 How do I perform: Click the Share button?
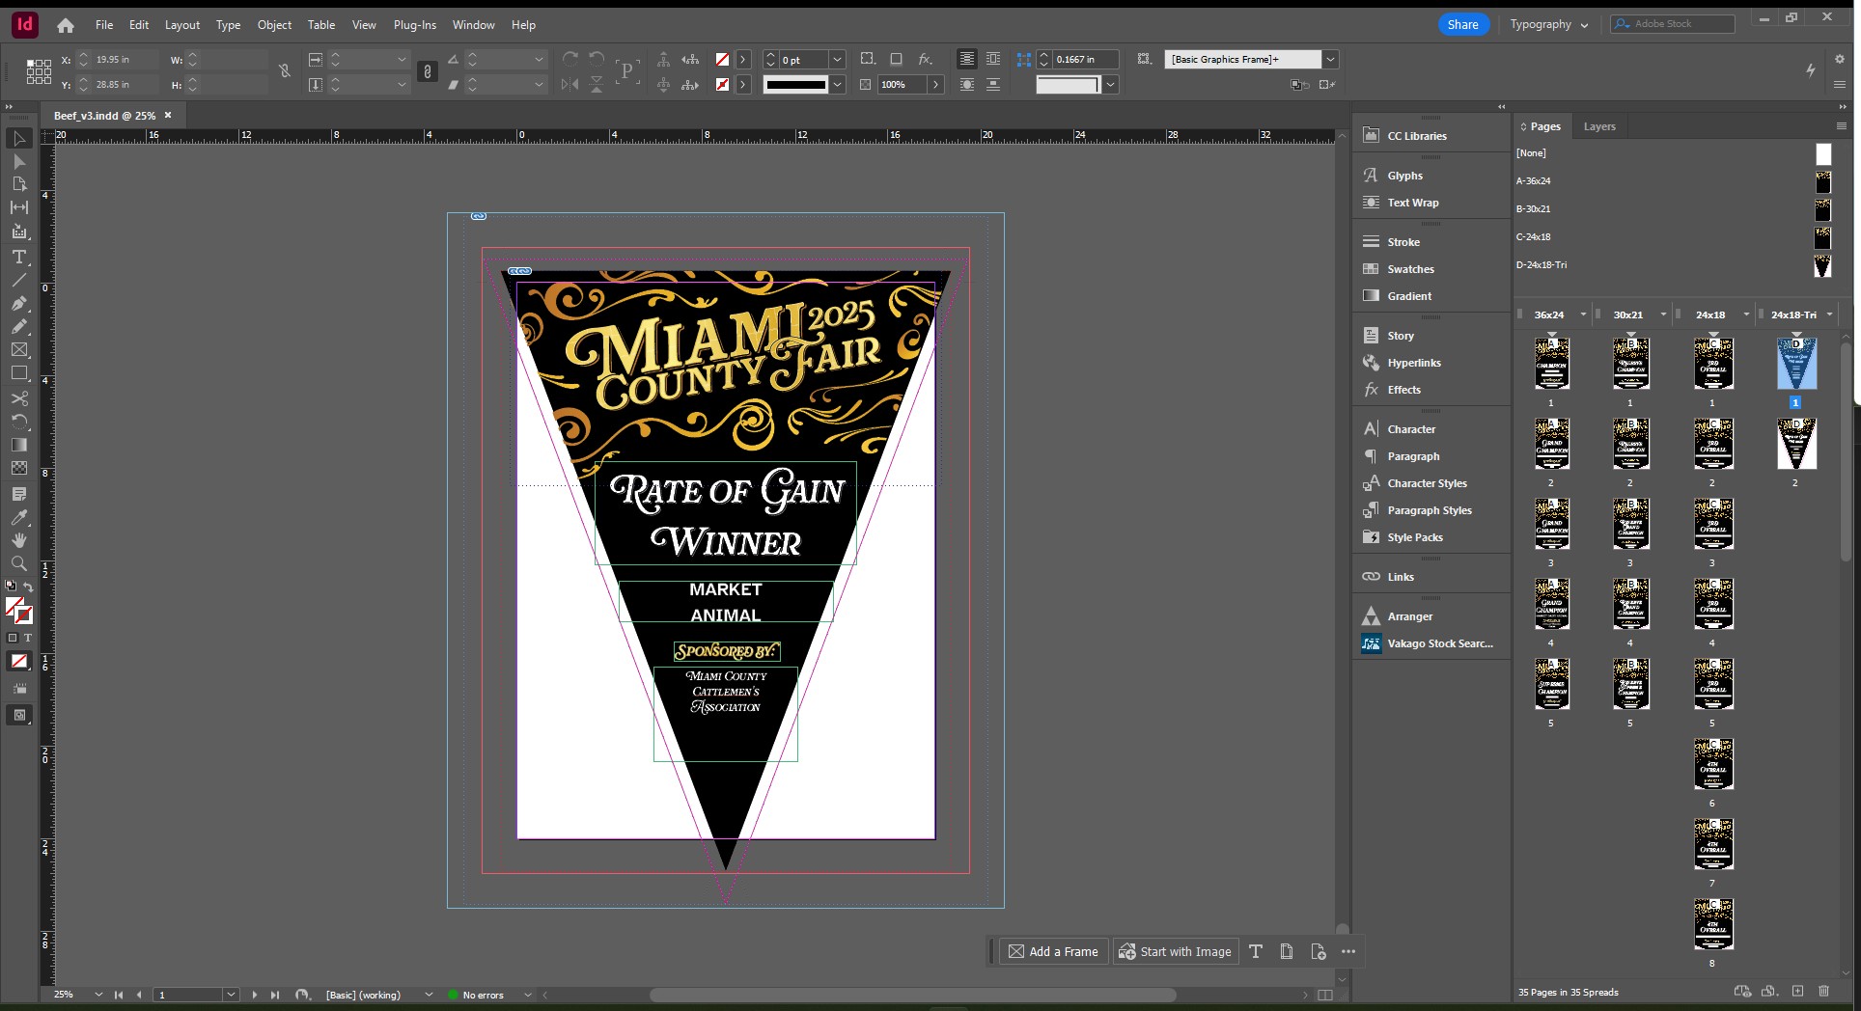1462,25
